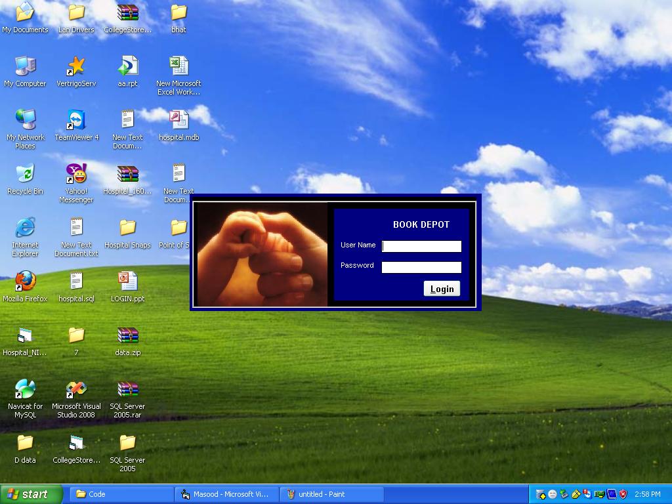The image size is (672, 504).
Task: Select the Yahoo! Messenger desktop shortcut
Action: (76, 184)
